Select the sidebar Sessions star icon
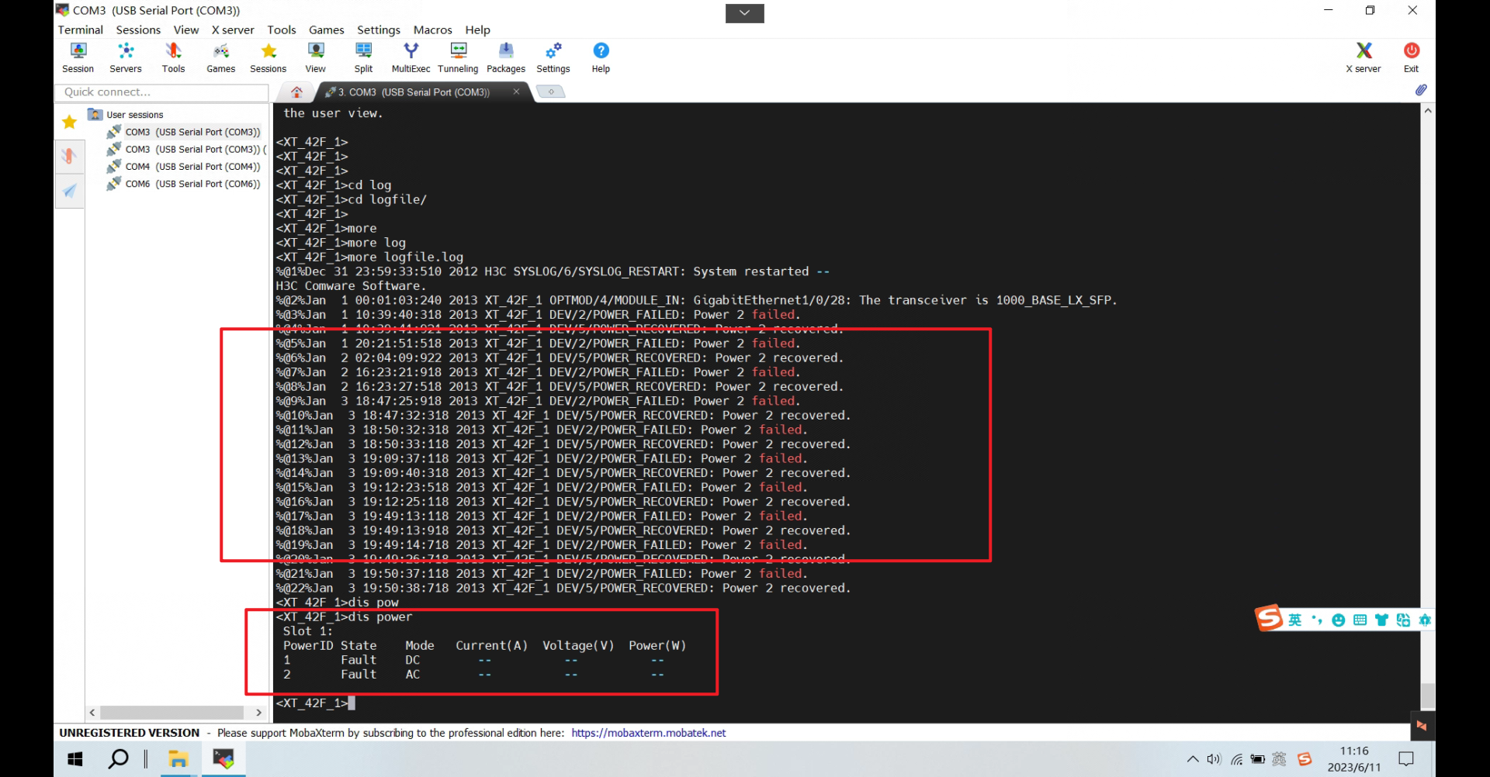This screenshot has height=777, width=1490. coord(69,122)
